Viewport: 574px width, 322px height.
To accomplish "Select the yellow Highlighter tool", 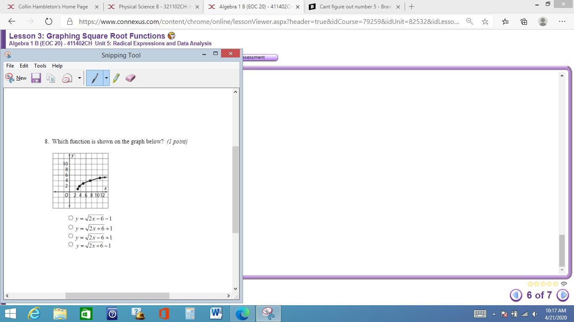I will point(116,78).
